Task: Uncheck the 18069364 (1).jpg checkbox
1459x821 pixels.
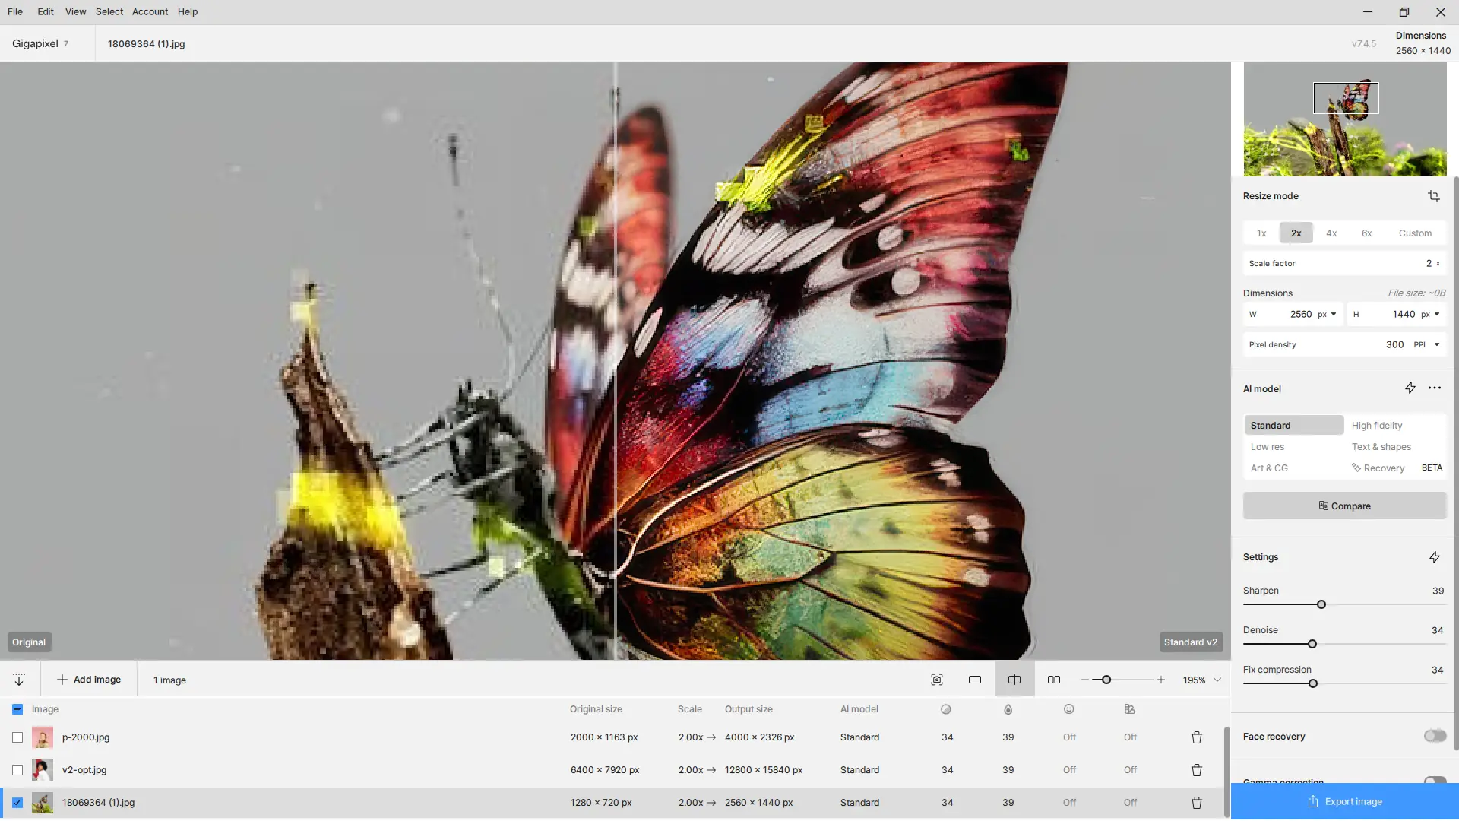Action: coord(17,803)
